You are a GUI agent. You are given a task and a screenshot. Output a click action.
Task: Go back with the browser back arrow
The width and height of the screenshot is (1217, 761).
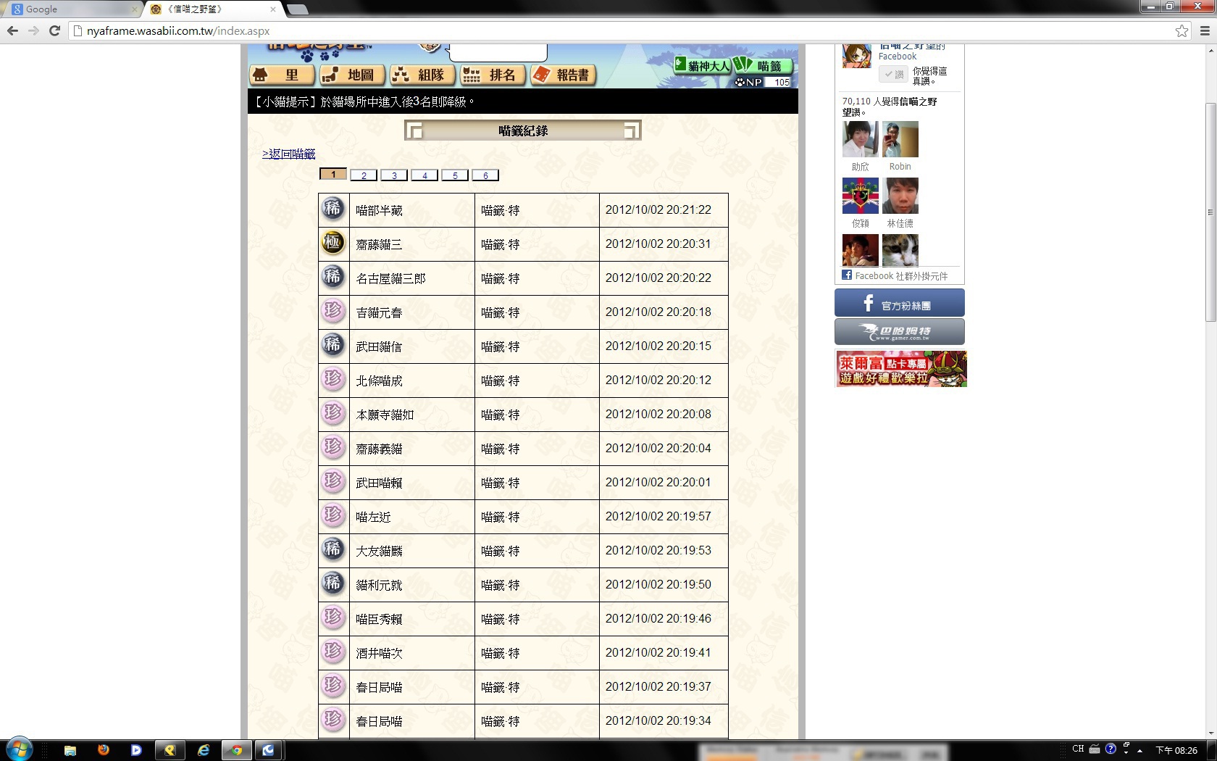(12, 30)
